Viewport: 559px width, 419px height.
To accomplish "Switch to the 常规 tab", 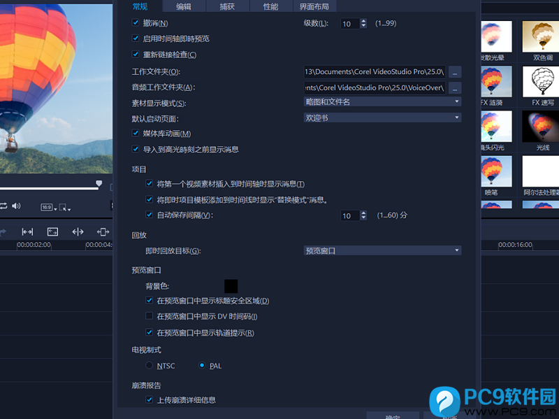I will click(x=140, y=6).
